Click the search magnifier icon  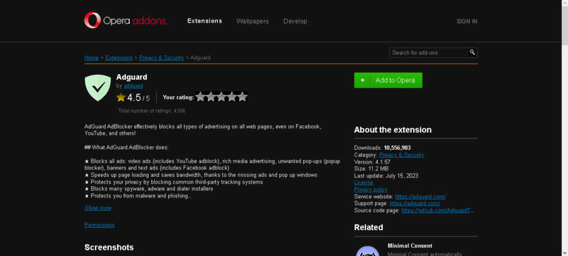[x=473, y=53]
